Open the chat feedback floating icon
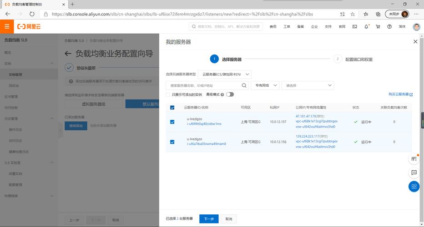The width and height of the screenshot is (424, 227). tap(414, 173)
